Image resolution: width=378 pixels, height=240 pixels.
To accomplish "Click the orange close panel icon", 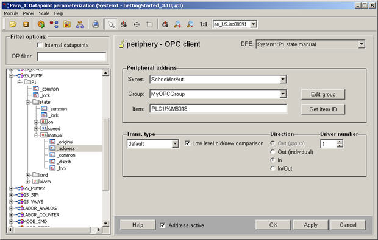I will click(x=26, y=24).
